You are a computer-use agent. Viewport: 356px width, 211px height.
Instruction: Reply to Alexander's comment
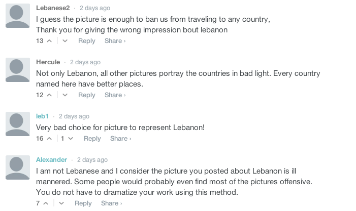click(83, 203)
